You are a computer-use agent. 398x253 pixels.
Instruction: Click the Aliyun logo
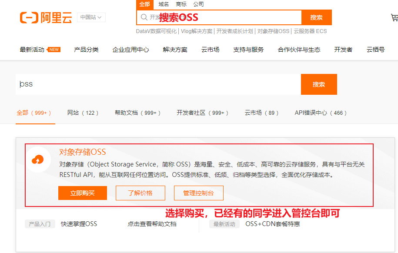(x=46, y=18)
